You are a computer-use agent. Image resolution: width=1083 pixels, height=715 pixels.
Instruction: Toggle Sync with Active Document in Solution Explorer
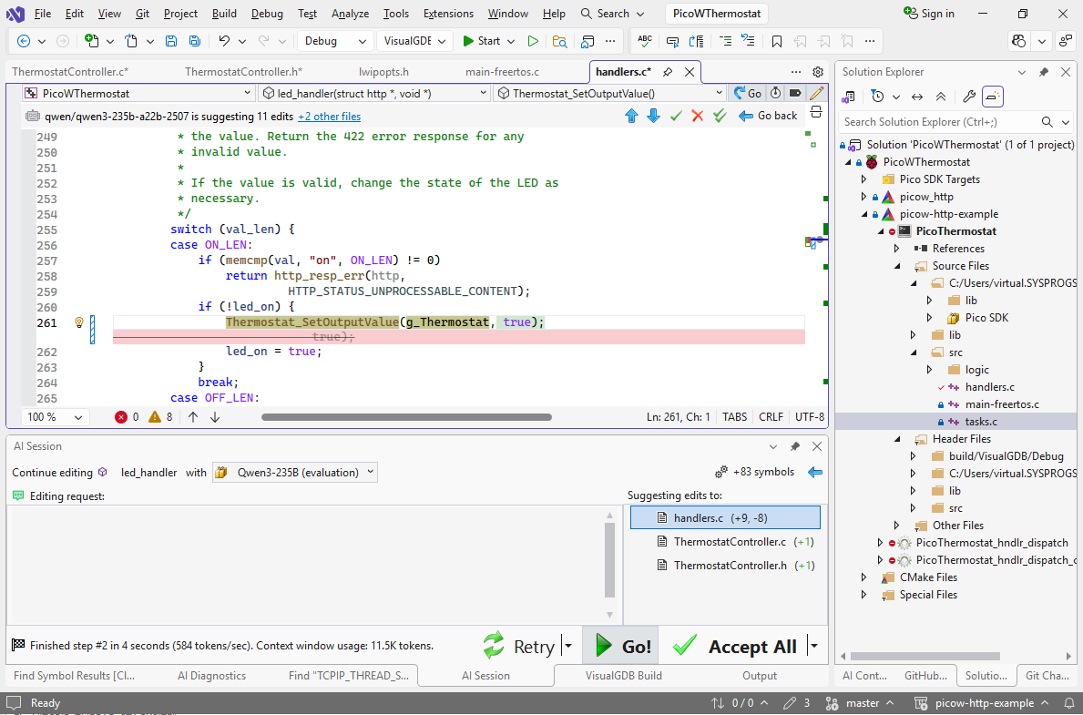(x=917, y=97)
